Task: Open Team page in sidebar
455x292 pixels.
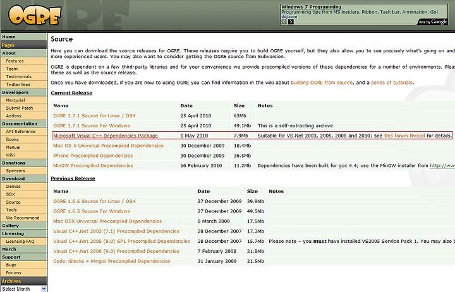Action: point(11,69)
